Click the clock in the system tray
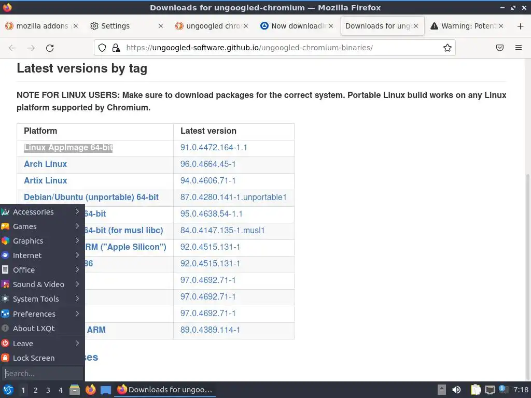531x398 pixels. tap(521, 390)
